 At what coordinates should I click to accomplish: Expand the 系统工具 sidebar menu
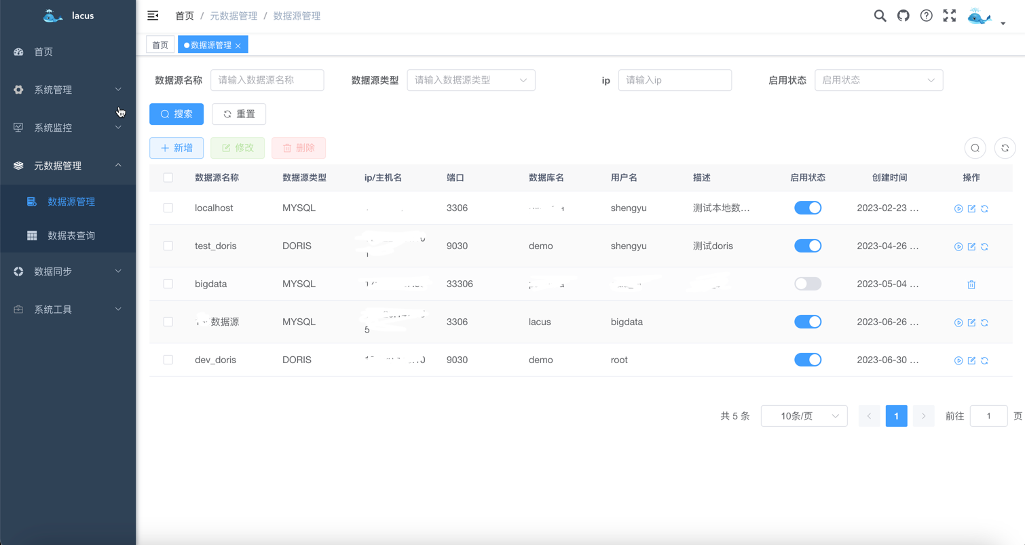click(x=68, y=309)
